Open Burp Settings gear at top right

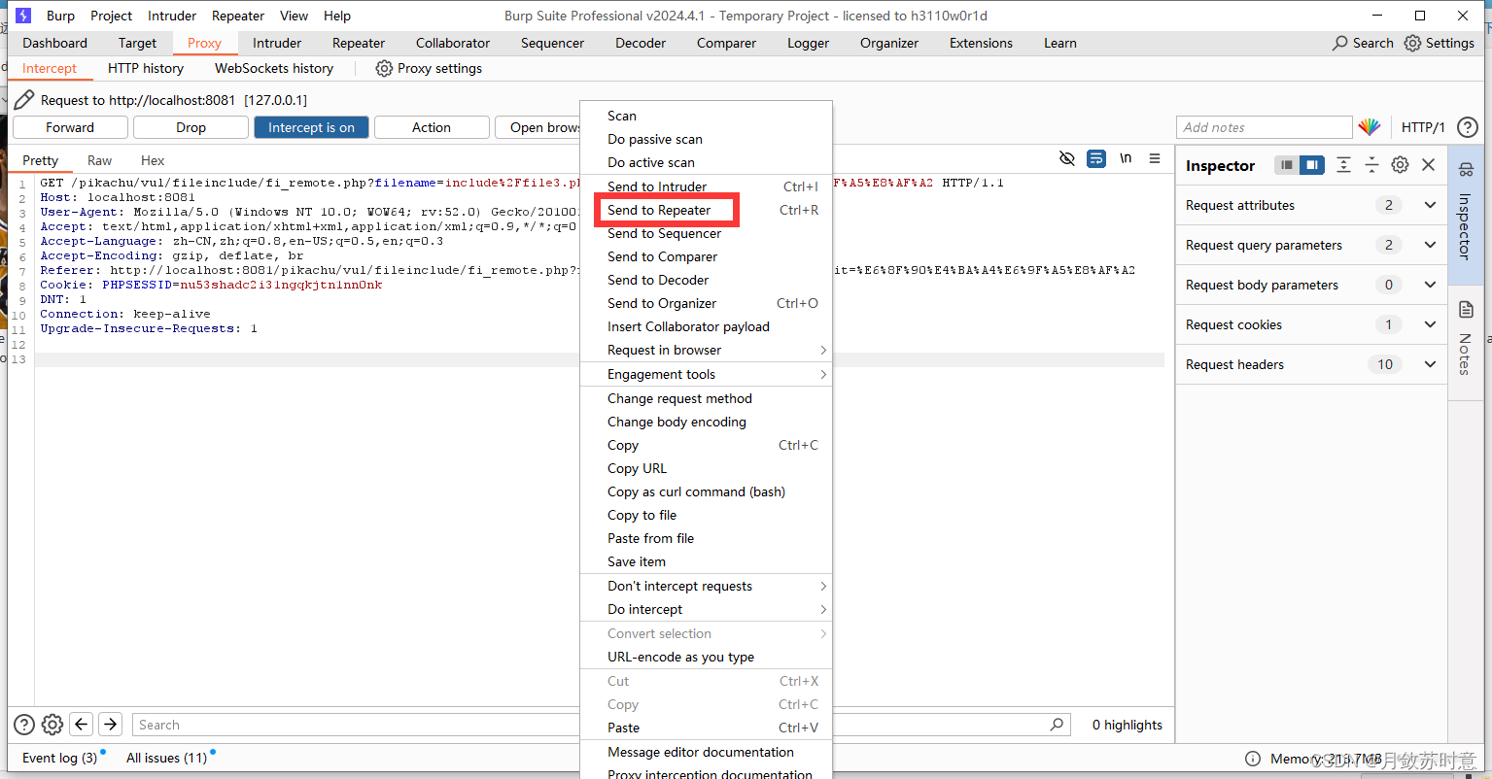click(1412, 43)
